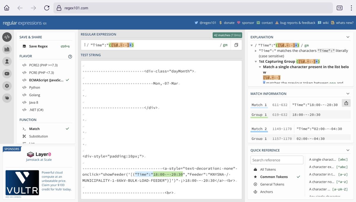Collapse the Quick Reference panel

tap(348, 150)
